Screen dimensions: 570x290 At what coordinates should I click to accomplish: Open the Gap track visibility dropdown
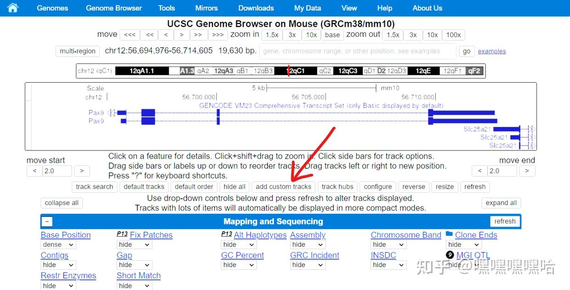coord(134,265)
